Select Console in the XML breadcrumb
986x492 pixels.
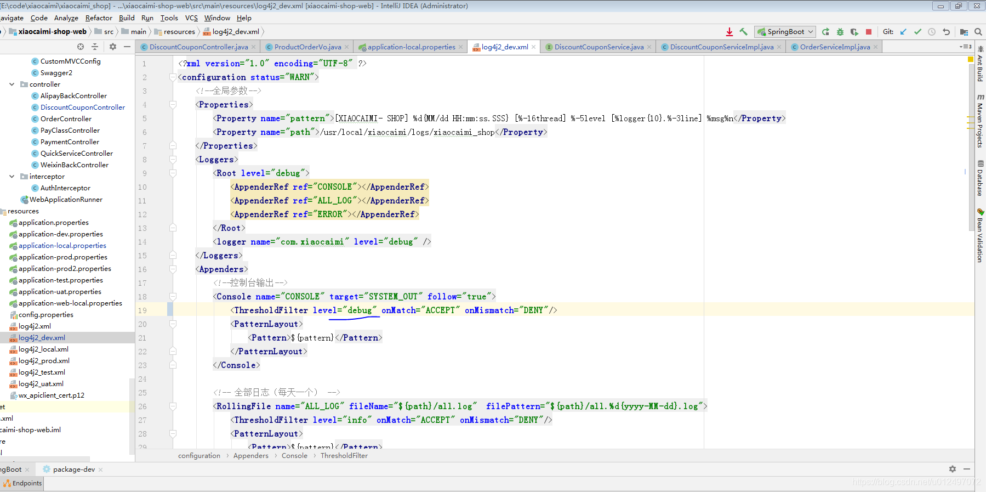pyautogui.click(x=294, y=455)
